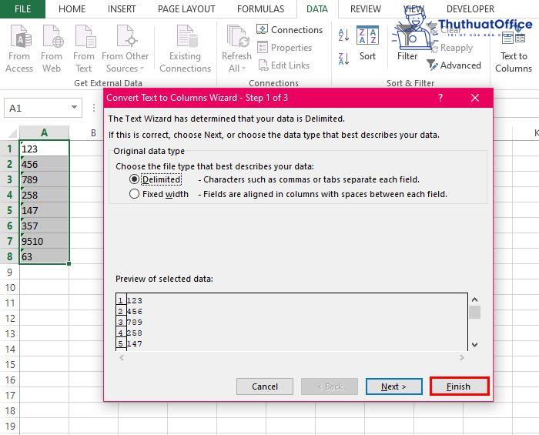
Task: Select cell containing 258
Action: coord(44,195)
